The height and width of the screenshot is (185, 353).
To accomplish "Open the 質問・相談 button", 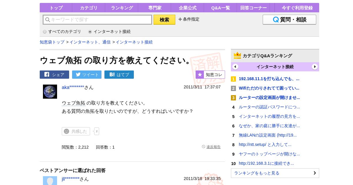I will (289, 20).
